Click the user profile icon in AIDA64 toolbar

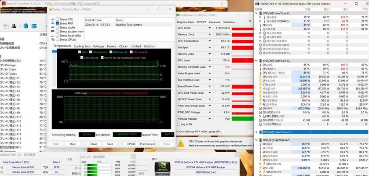coord(14,26)
